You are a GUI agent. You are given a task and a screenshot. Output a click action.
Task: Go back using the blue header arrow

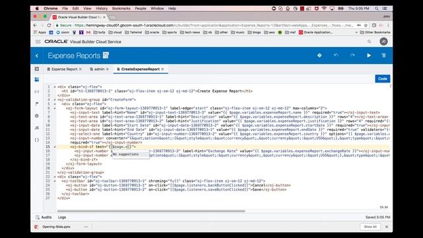point(37,56)
